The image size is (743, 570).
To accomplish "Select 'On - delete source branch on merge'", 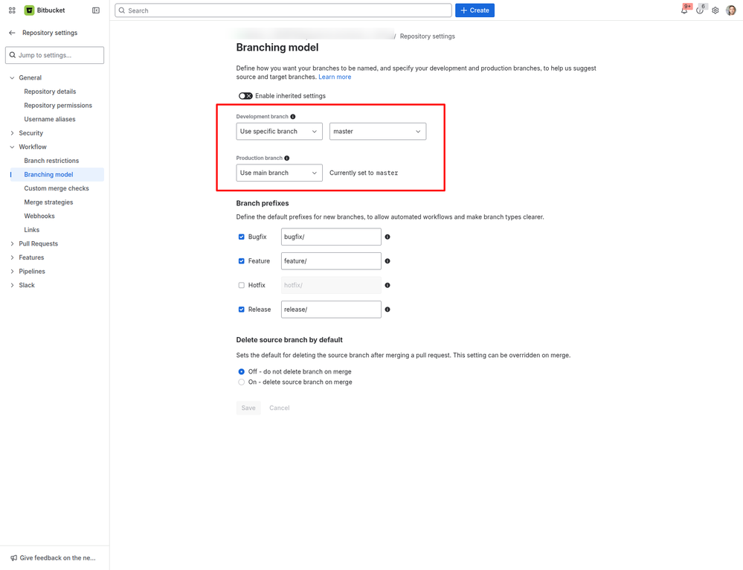I will [x=241, y=382].
